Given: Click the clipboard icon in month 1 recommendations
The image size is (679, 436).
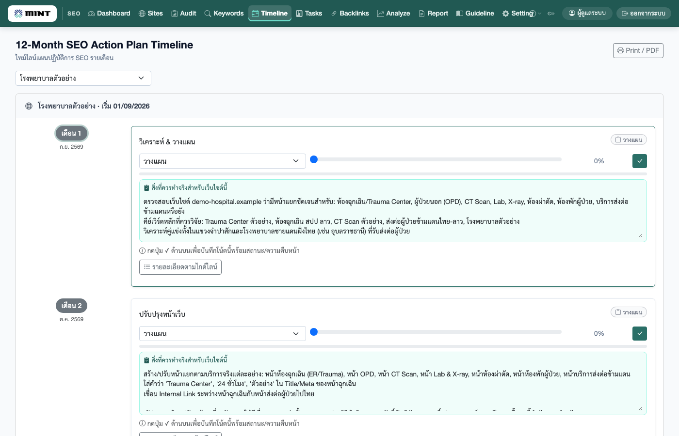Looking at the screenshot, I should click(146, 187).
